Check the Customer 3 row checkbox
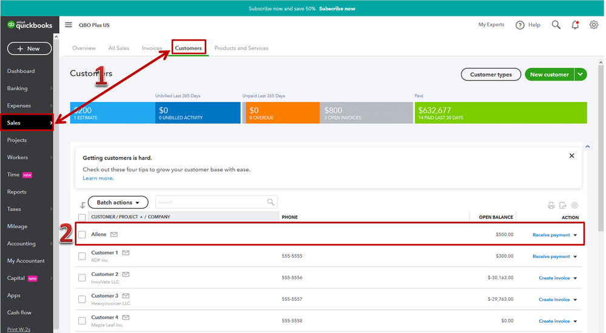 pyautogui.click(x=82, y=300)
